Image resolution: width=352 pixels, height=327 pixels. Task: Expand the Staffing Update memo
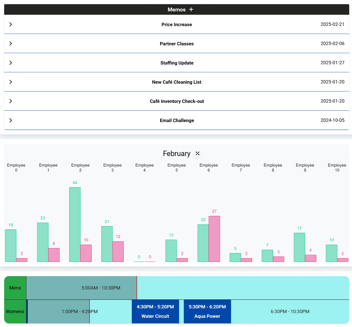[11, 63]
